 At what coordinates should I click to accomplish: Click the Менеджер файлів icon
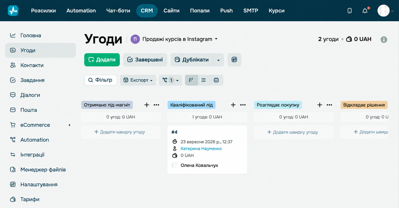13,170
